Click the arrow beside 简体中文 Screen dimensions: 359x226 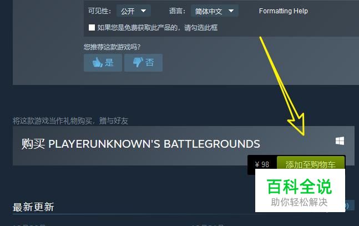tap(231, 11)
